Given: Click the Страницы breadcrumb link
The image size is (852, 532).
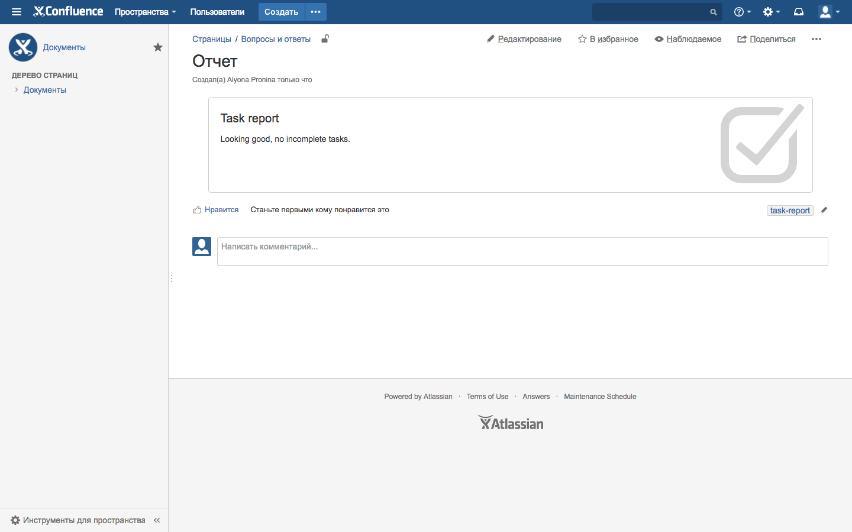Looking at the screenshot, I should click(x=212, y=39).
